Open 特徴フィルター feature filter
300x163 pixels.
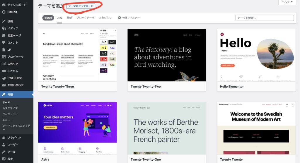[x=129, y=18]
